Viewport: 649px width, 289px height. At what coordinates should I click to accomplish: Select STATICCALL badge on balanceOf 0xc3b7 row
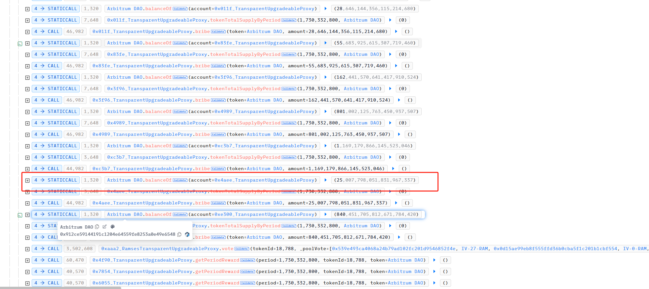point(56,146)
